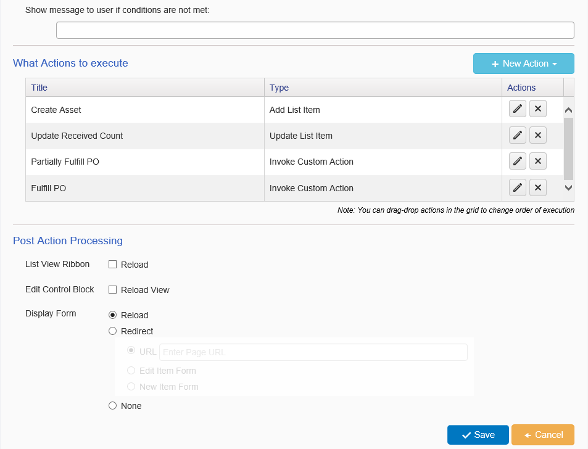588x449 pixels.
Task: Edit the Fulfill PO action
Action: click(518, 187)
